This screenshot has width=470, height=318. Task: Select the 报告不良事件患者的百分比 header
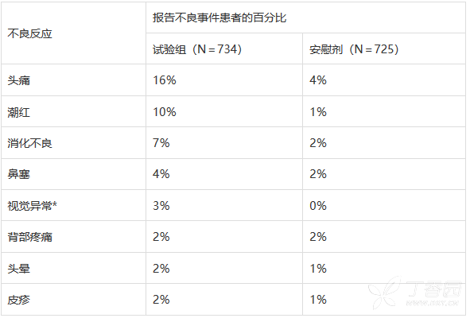point(219,17)
